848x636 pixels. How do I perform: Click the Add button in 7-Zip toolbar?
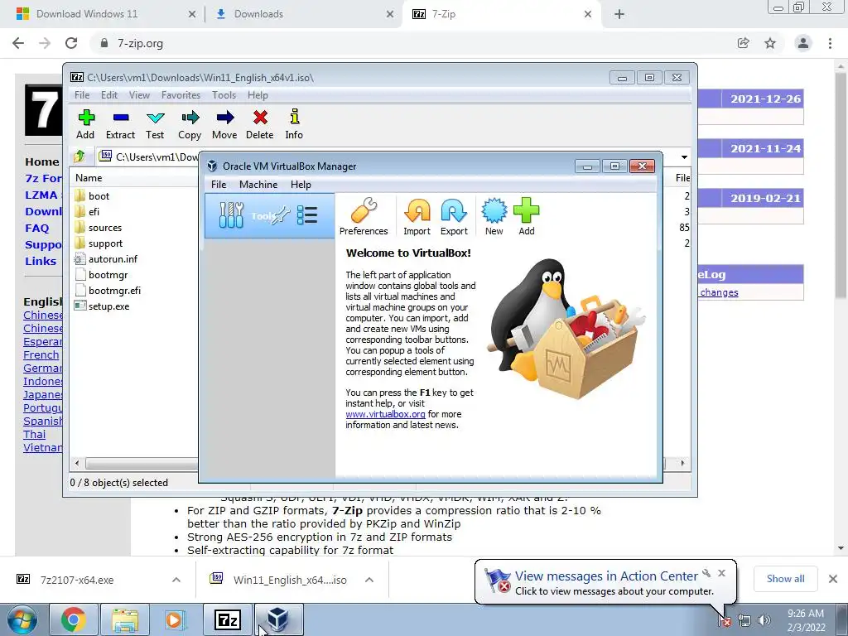pyautogui.click(x=85, y=124)
